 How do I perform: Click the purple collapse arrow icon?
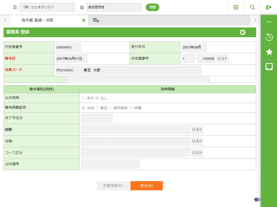[x=257, y=199]
